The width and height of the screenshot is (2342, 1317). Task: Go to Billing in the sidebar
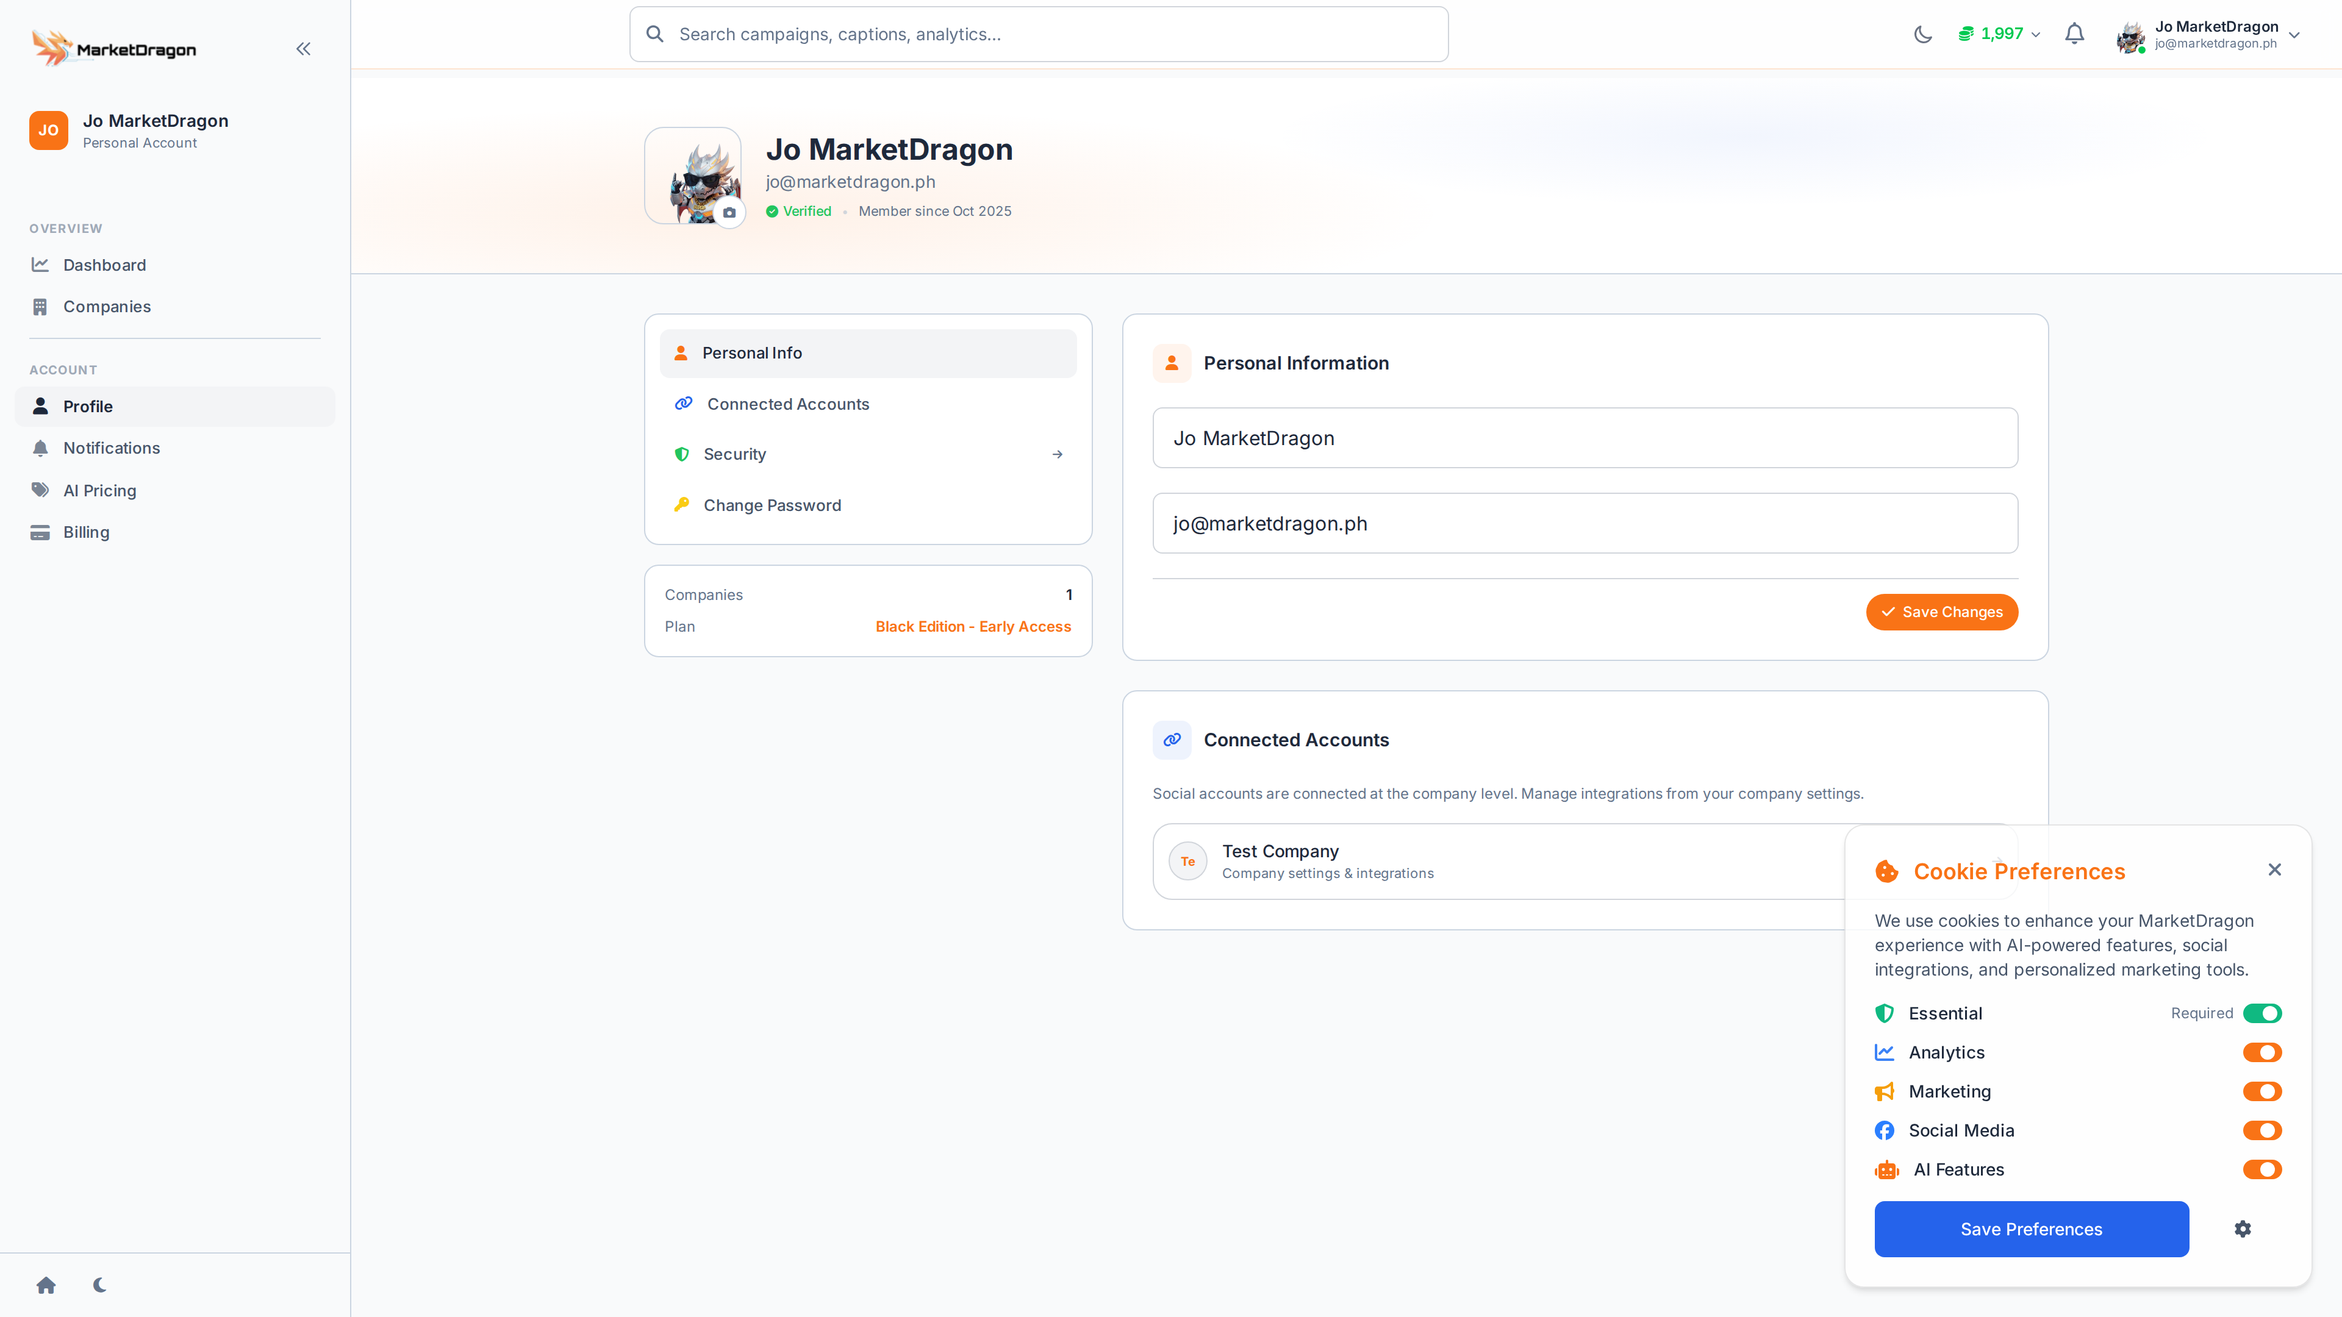coord(174,533)
